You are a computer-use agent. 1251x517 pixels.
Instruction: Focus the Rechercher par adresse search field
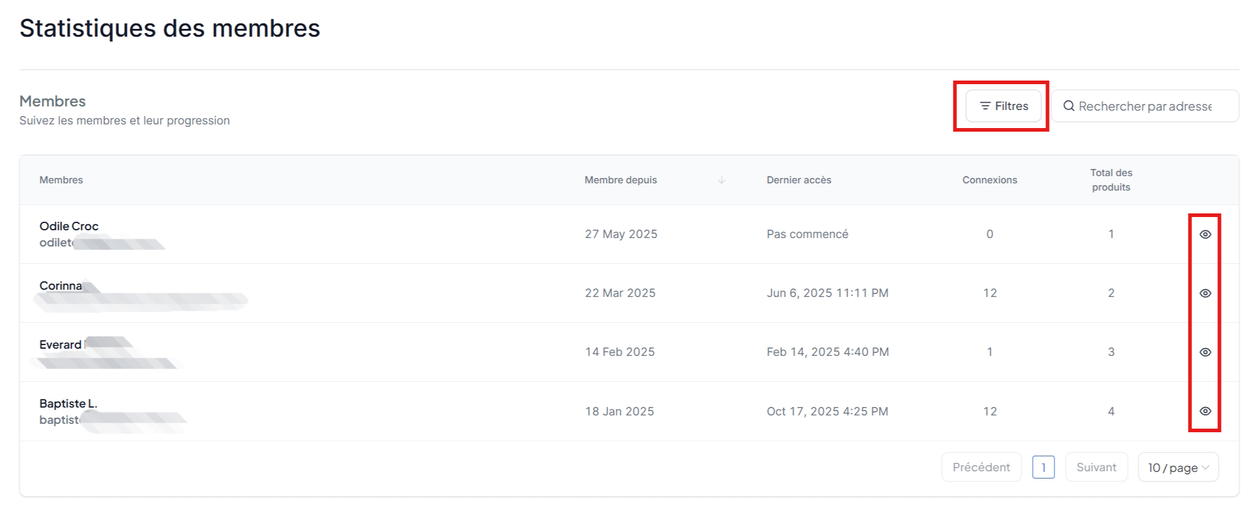click(1145, 106)
